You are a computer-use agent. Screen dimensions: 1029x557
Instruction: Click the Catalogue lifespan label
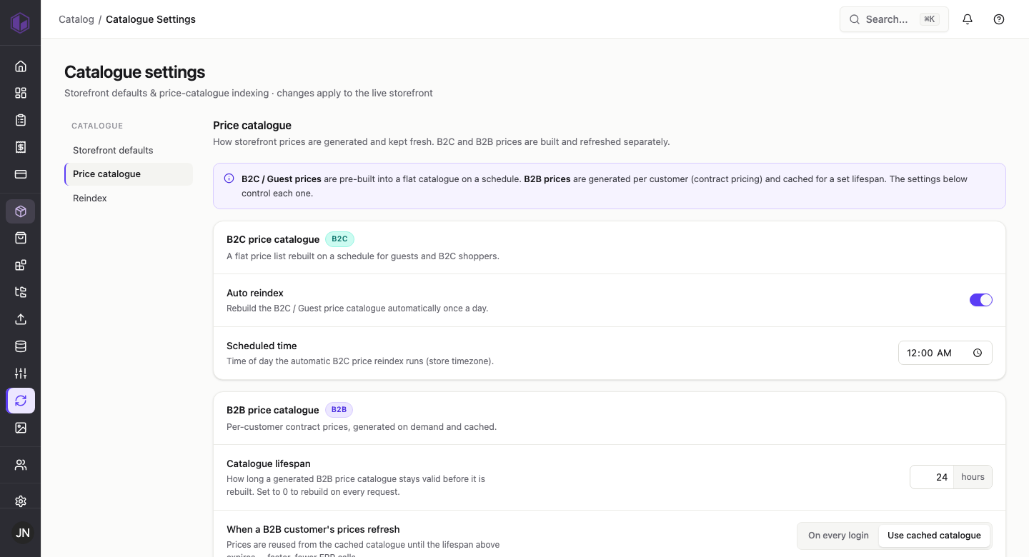click(269, 463)
